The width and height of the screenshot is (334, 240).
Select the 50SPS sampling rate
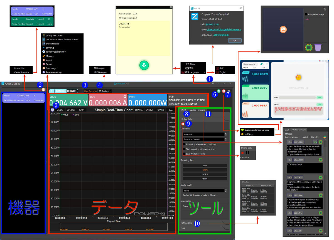(205, 174)
